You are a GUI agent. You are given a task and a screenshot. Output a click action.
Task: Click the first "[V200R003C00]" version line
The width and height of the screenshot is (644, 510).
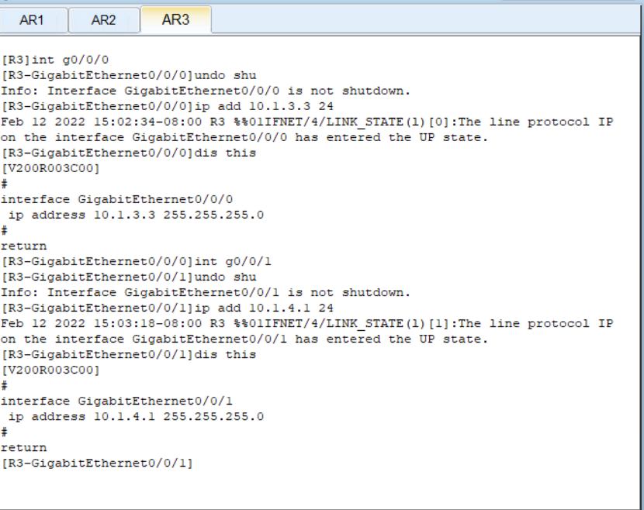pos(50,168)
